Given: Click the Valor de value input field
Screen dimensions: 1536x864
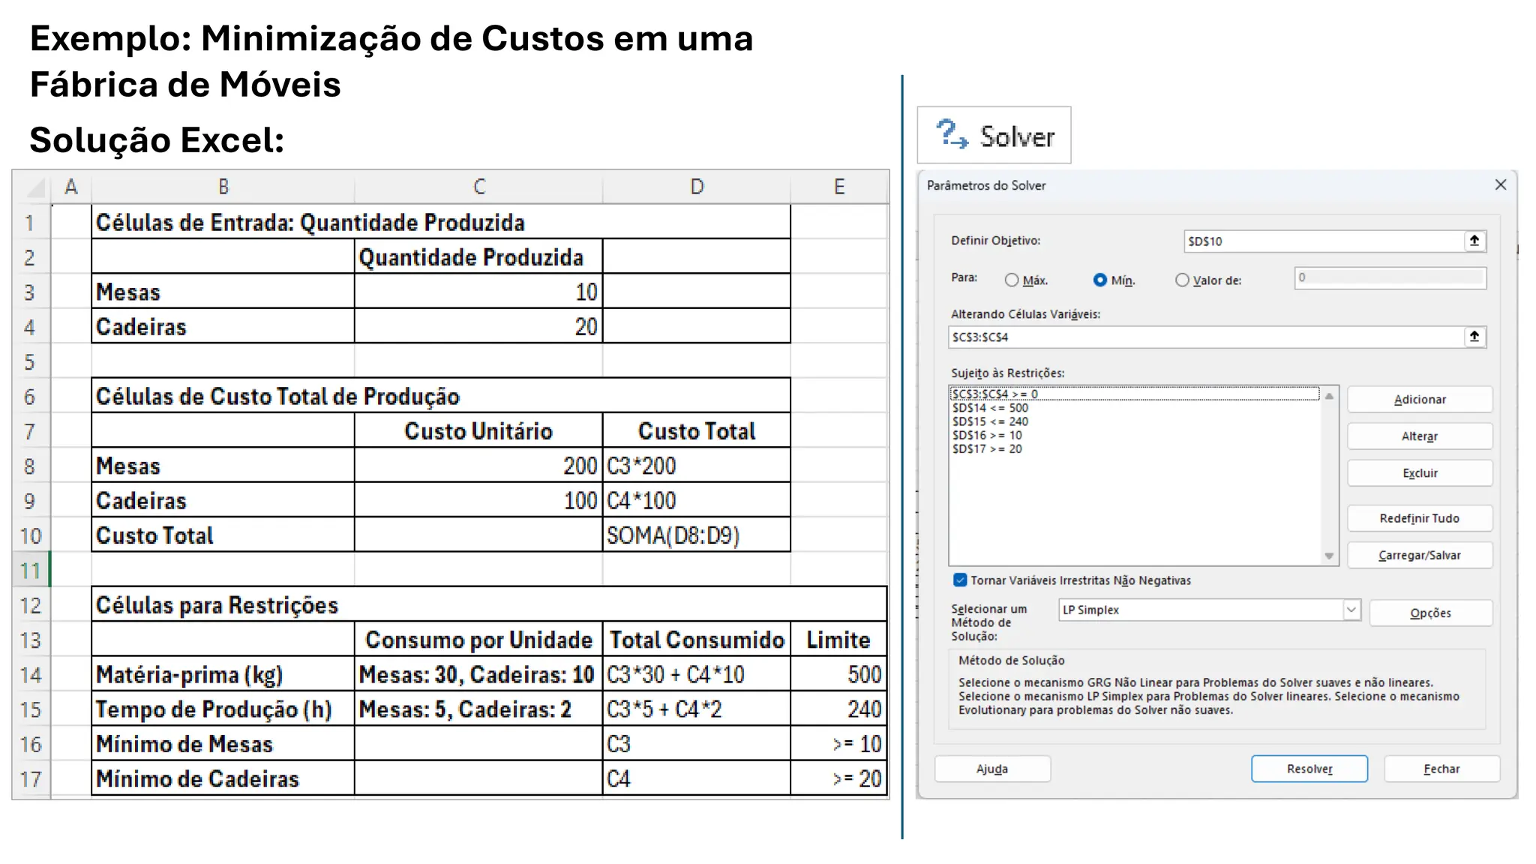Looking at the screenshot, I should [1390, 277].
